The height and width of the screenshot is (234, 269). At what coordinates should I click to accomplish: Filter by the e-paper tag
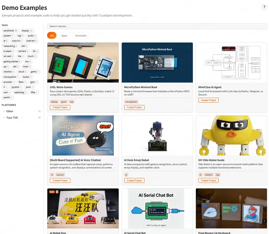tap(8, 51)
